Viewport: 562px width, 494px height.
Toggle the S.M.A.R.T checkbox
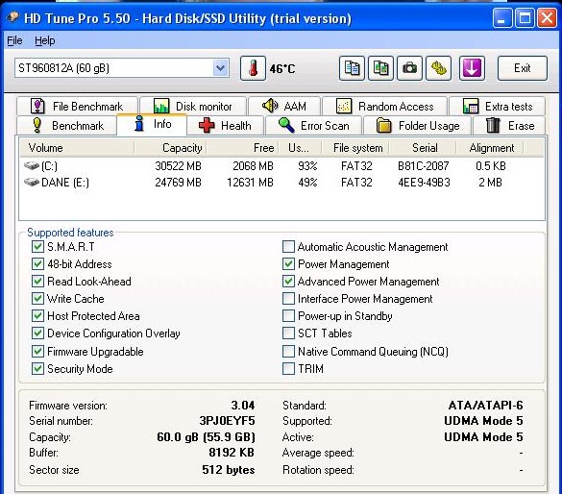tap(37, 247)
